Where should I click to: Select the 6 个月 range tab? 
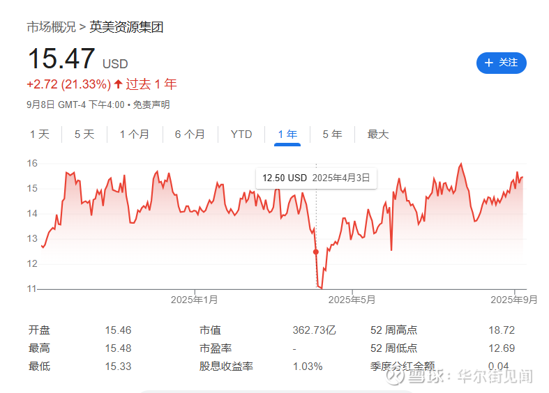click(x=190, y=134)
